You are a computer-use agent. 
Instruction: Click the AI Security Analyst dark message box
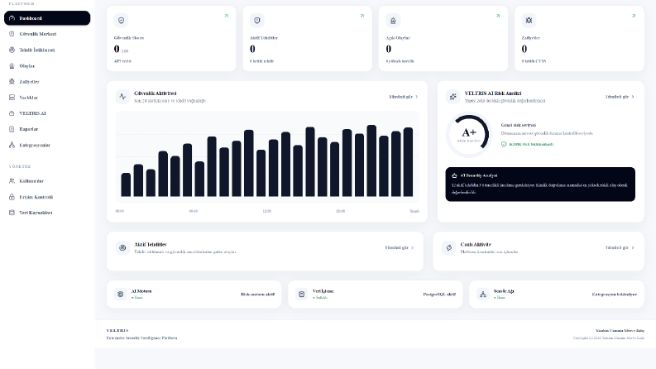(x=540, y=184)
